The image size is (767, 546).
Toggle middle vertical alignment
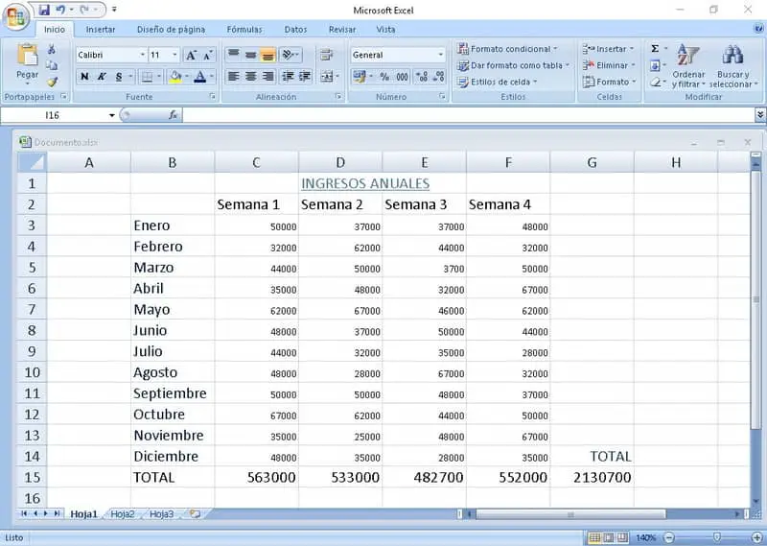coord(250,55)
